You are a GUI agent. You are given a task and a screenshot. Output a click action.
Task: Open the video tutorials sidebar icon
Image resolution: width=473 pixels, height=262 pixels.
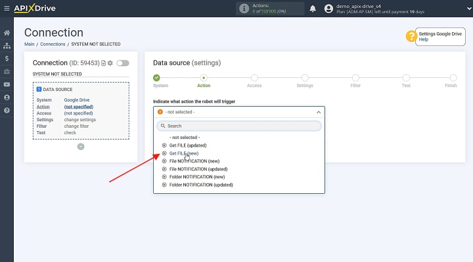coord(7,84)
